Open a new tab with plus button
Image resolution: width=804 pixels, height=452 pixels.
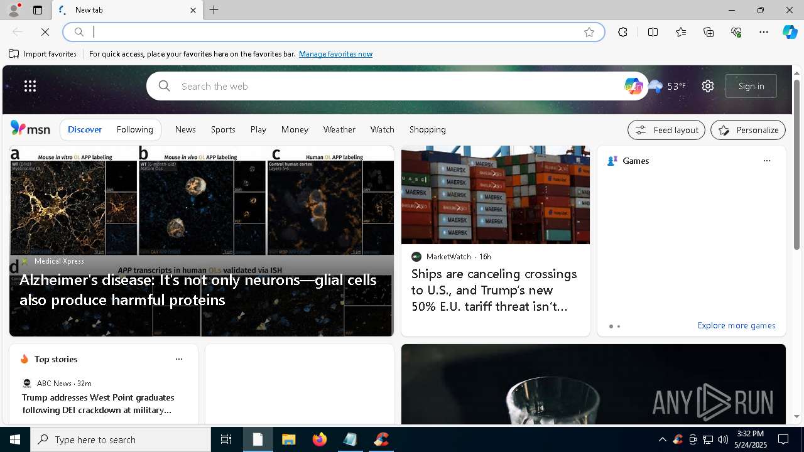click(x=214, y=10)
